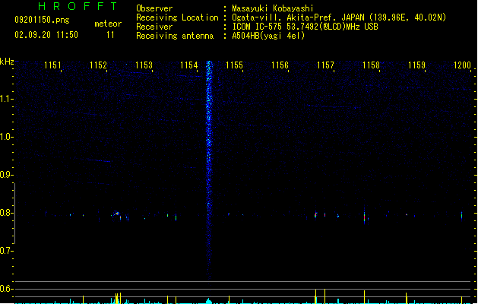Click the 1159 time axis label
478x304 pixels.
[416, 65]
